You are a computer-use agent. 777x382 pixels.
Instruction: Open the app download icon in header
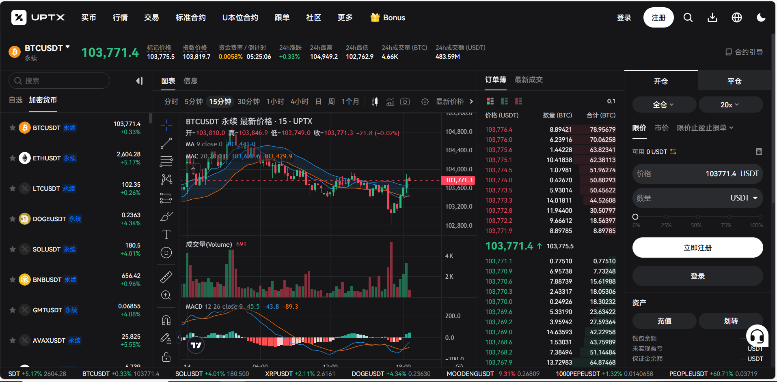[712, 17]
